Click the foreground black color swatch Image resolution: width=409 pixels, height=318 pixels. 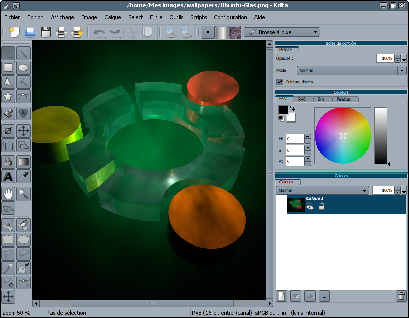283,110
